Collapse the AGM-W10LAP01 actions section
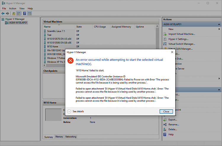This screenshot has height=146, width=222. point(219,24)
